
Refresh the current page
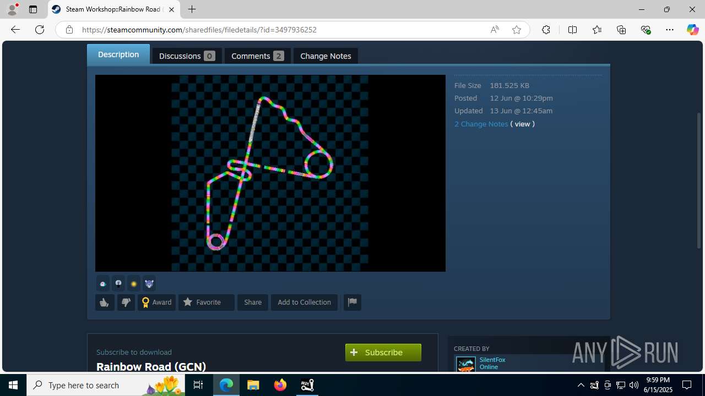pos(40,30)
